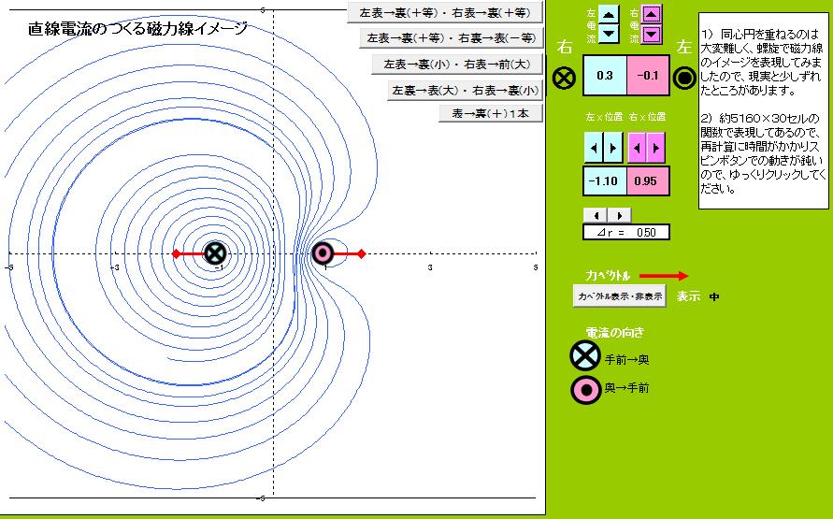
Task: Select the ⊿r = 0.50 cell
Action: (x=626, y=232)
